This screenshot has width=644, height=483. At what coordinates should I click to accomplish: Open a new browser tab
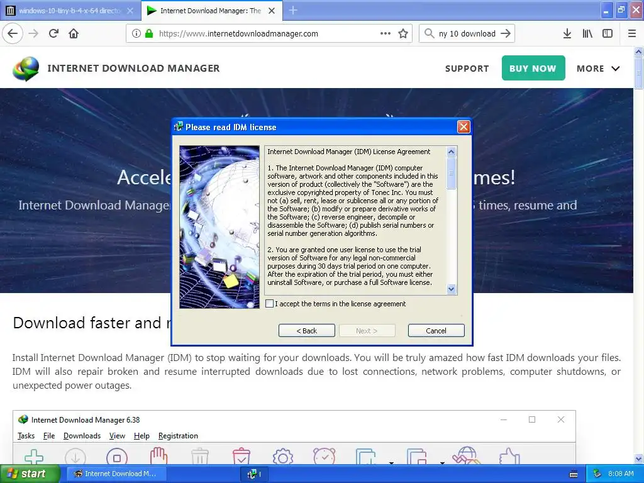click(293, 11)
